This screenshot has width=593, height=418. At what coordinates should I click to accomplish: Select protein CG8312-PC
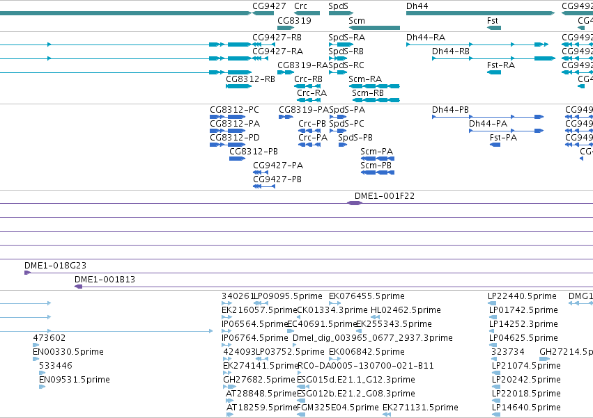click(x=228, y=117)
